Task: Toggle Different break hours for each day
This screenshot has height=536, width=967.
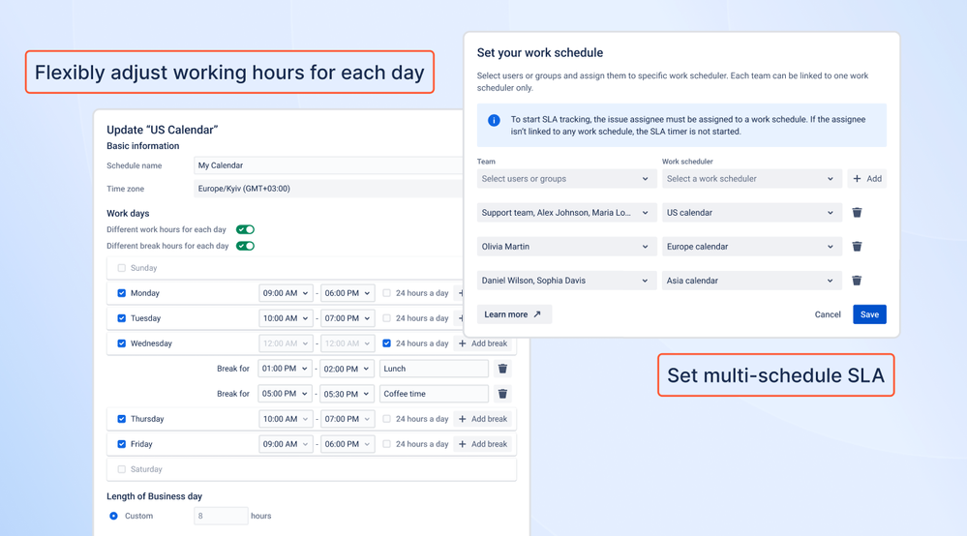Action: pos(246,246)
